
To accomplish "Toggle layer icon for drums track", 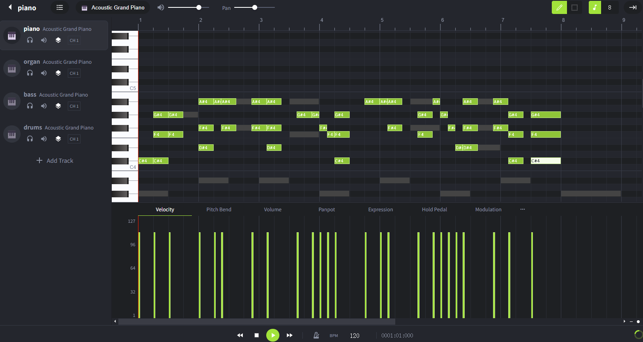I will 58,139.
